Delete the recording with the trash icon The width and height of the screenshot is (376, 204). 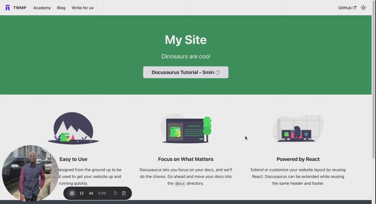[x=124, y=193]
